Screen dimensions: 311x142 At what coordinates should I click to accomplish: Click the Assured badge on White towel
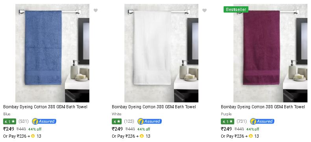[150, 121]
